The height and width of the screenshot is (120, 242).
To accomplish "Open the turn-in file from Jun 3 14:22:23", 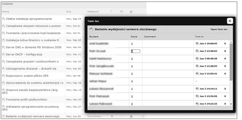I will pyautogui.click(x=197, y=104).
